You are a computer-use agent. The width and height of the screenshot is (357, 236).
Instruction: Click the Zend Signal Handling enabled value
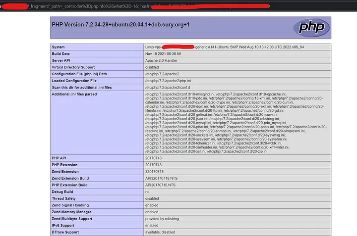(x=152, y=205)
